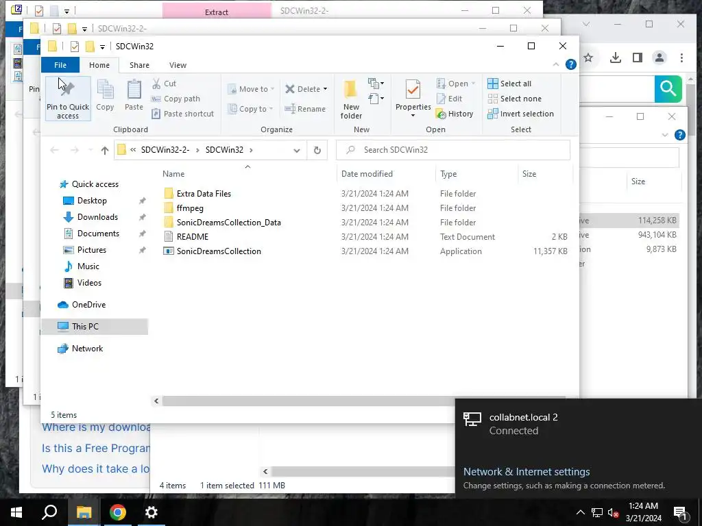Open the Copy to dropdown
Viewport: 702px width, 526px height.
250,109
